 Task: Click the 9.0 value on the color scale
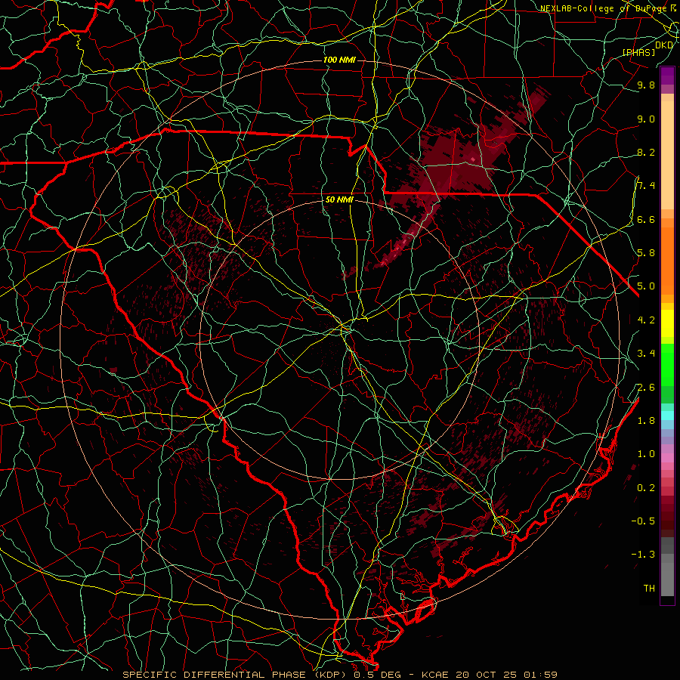[x=646, y=119]
